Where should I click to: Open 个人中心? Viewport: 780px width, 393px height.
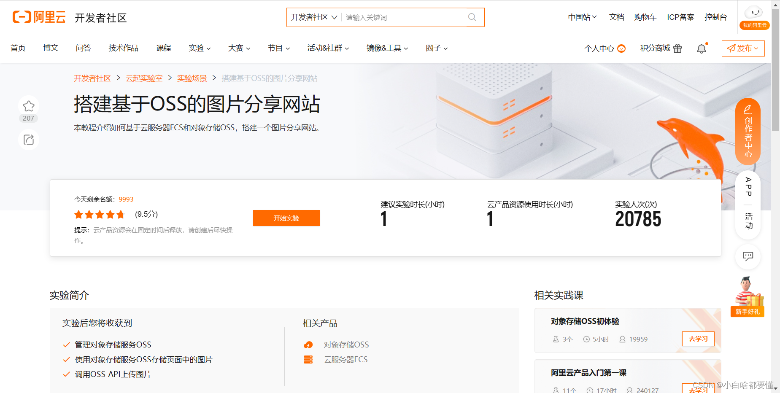coord(599,48)
